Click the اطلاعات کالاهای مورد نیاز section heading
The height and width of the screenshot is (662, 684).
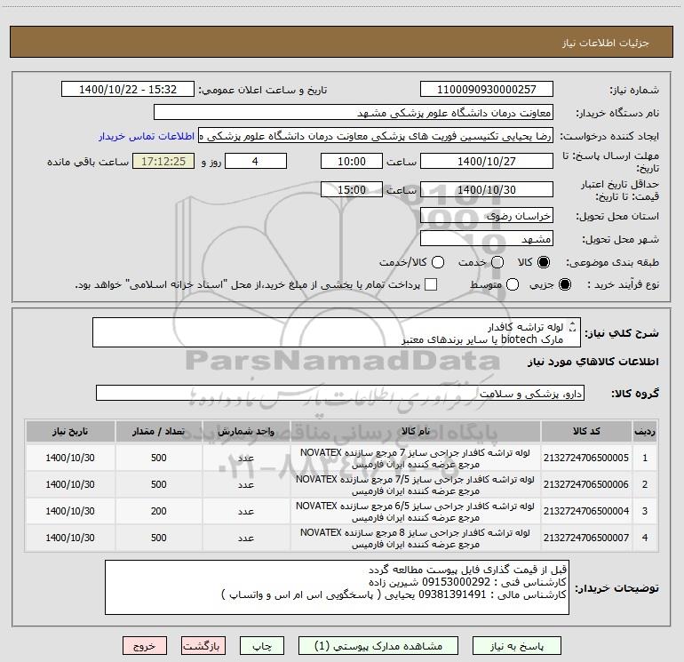pyautogui.click(x=593, y=362)
